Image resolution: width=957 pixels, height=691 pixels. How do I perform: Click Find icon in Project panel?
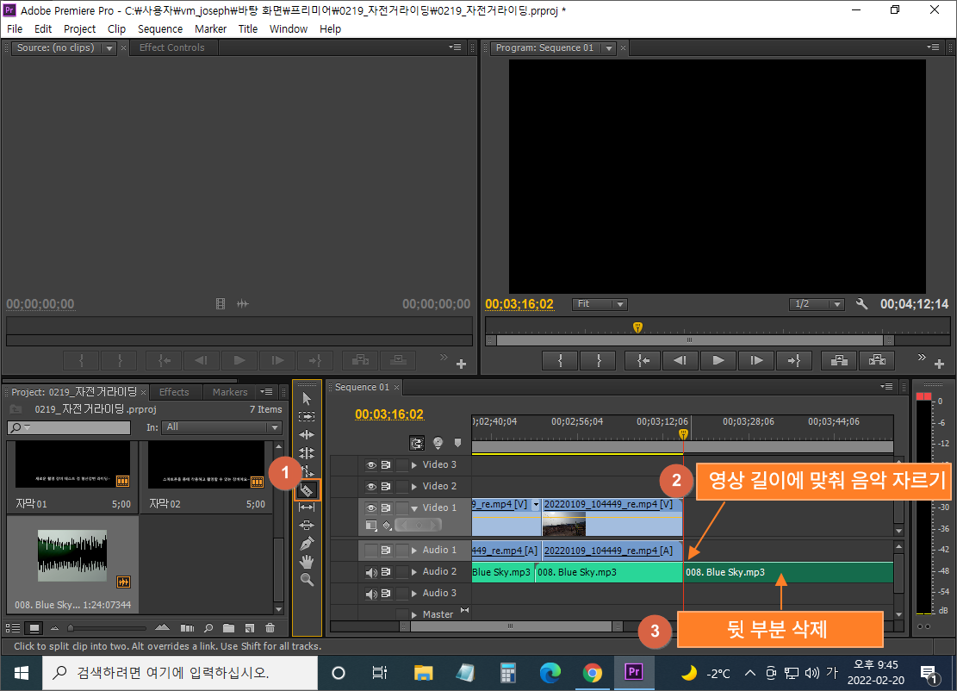208,627
